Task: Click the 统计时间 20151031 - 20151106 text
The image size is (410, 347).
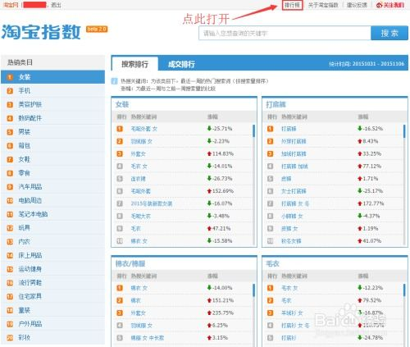Action: (x=367, y=64)
